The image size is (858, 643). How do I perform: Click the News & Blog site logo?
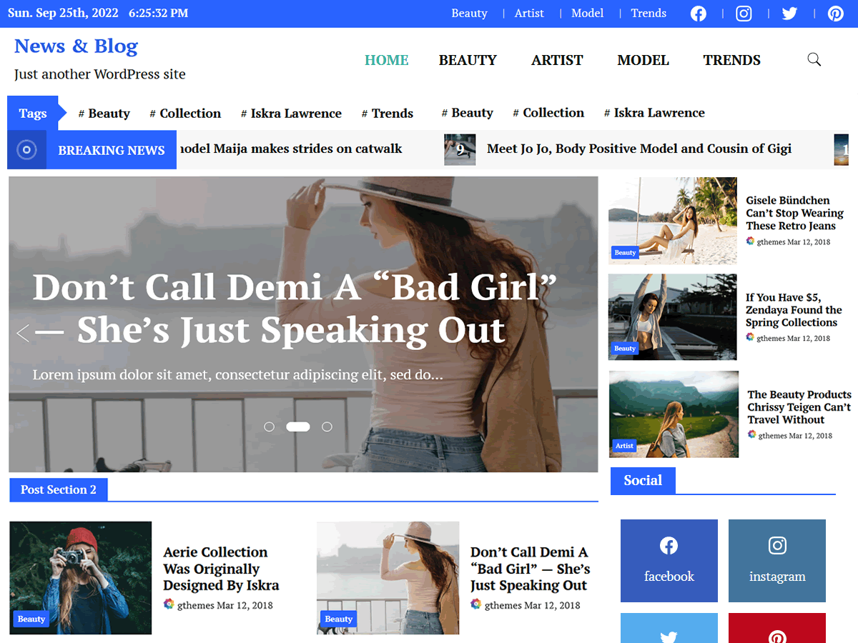point(76,46)
